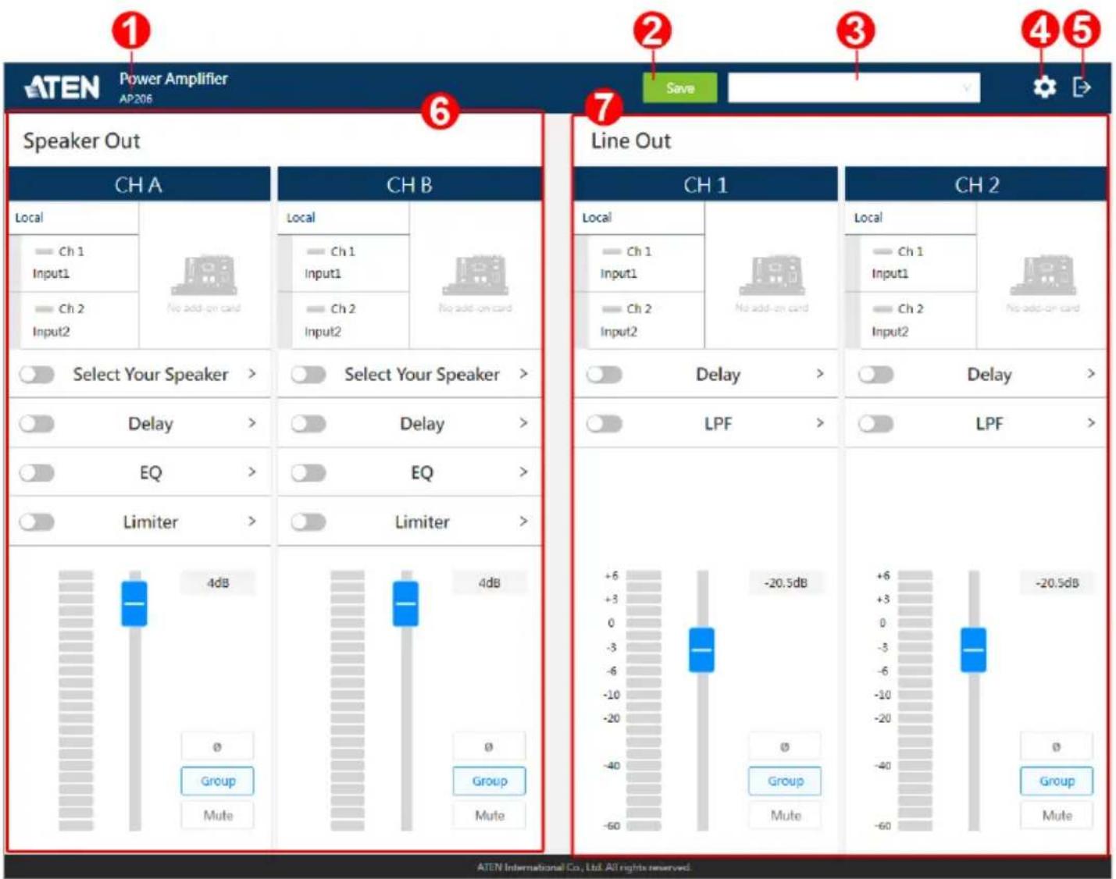The width and height of the screenshot is (1116, 879).
Task: Turn on EQ switch for CH A
Action: (x=37, y=473)
